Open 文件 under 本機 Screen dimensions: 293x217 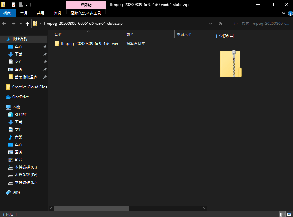(x=19, y=130)
